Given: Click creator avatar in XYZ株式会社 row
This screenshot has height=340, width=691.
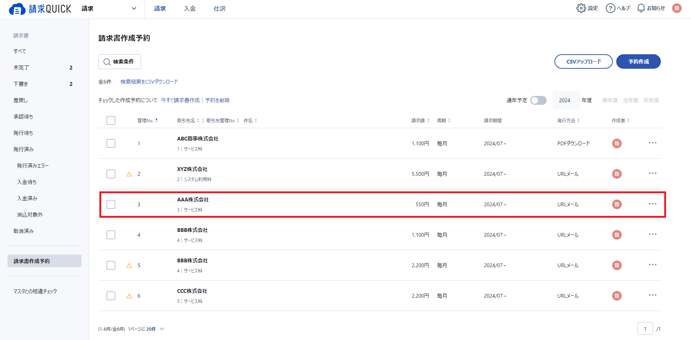Looking at the screenshot, I should click(x=617, y=174).
